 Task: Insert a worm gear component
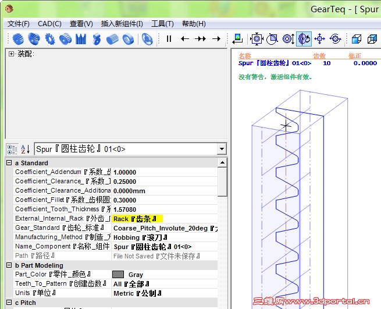coord(97,39)
